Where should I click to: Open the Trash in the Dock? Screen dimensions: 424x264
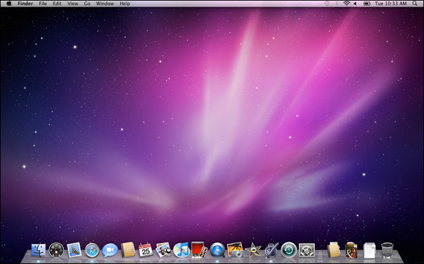tap(387, 250)
